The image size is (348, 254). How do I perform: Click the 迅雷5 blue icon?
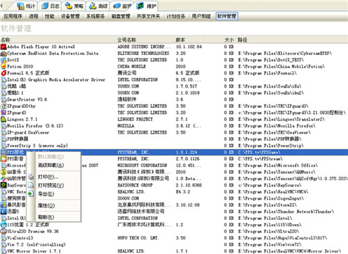point(3,212)
